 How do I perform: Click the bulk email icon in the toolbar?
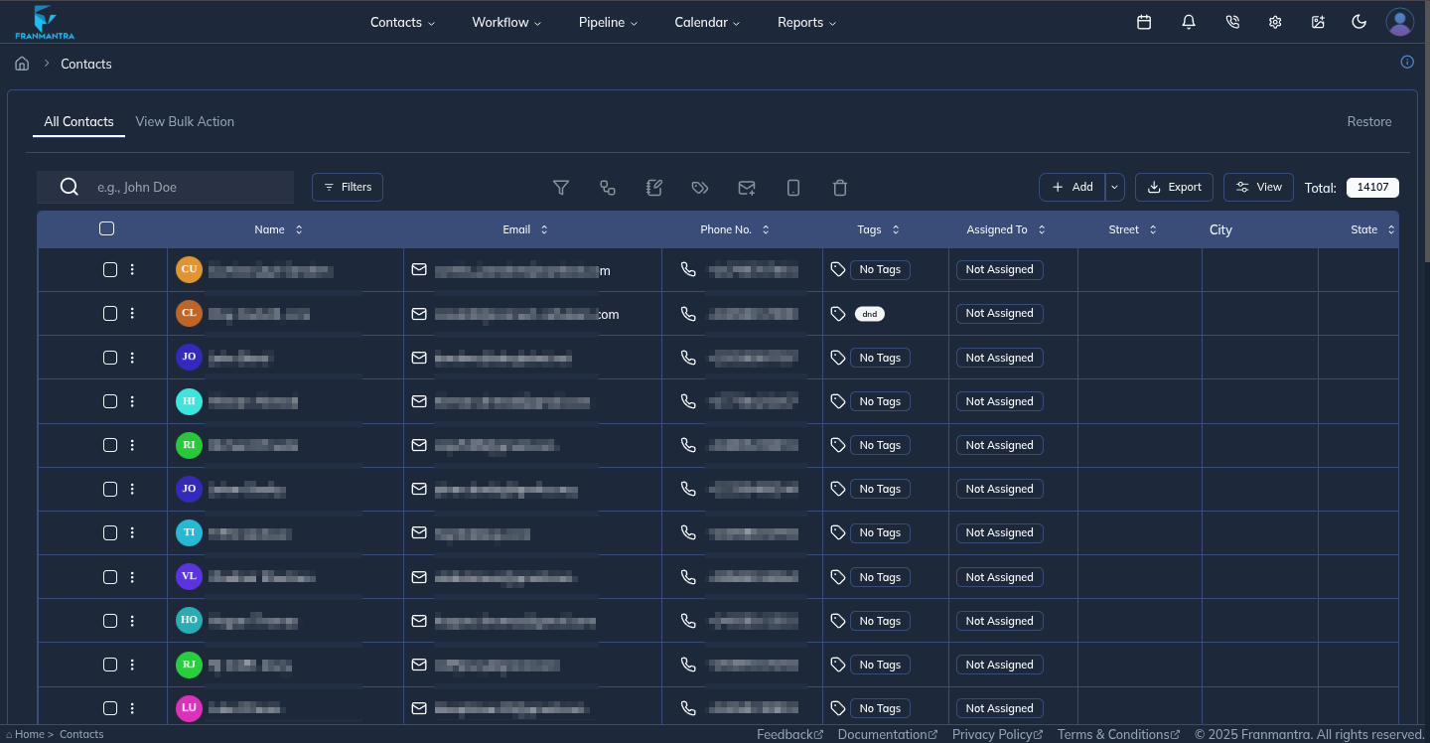point(747,187)
